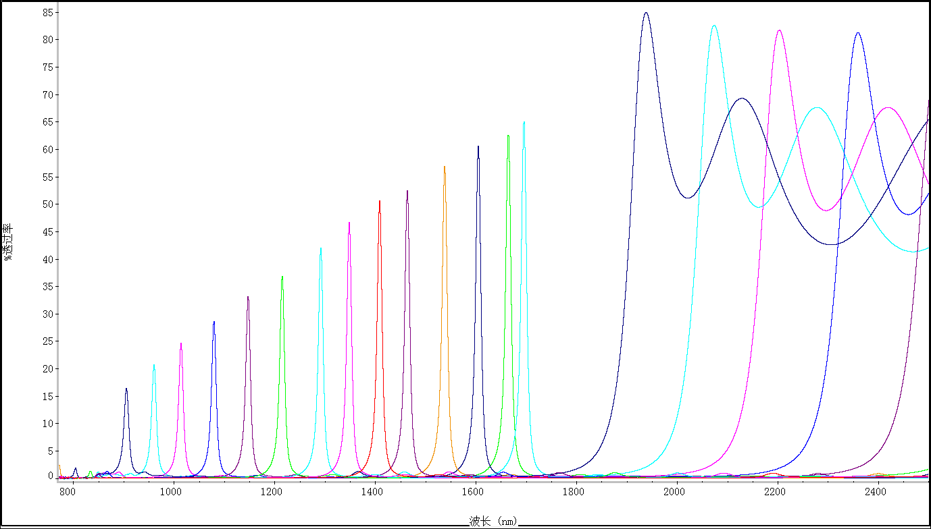Click the 85 tick label on y-axis
The height and width of the screenshot is (529, 931).
coord(47,12)
